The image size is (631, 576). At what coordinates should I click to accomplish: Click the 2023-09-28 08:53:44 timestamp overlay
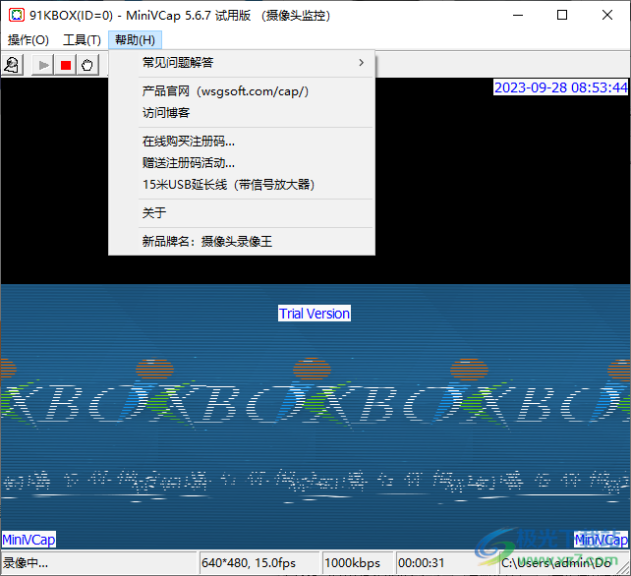click(x=560, y=87)
